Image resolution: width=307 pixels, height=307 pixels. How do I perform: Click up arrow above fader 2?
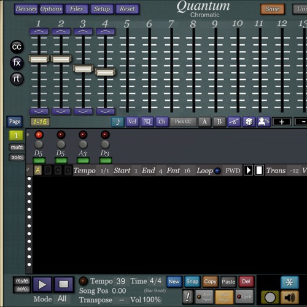click(61, 31)
